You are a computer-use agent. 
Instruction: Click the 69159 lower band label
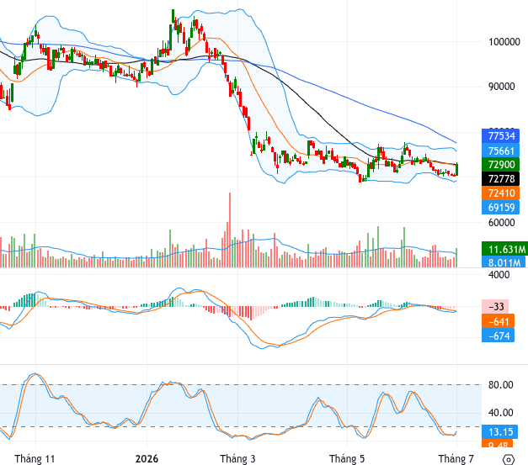coord(501,208)
